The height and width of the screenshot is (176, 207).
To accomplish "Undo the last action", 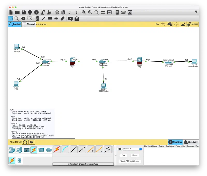I will (70, 12).
